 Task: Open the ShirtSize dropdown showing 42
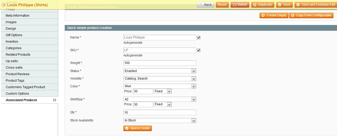click(x=160, y=99)
